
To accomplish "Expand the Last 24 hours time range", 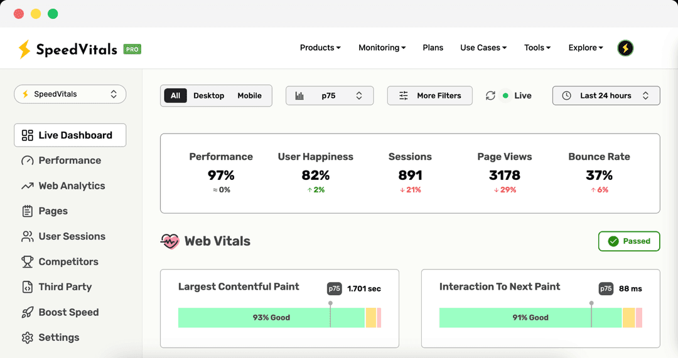I will click(x=606, y=95).
